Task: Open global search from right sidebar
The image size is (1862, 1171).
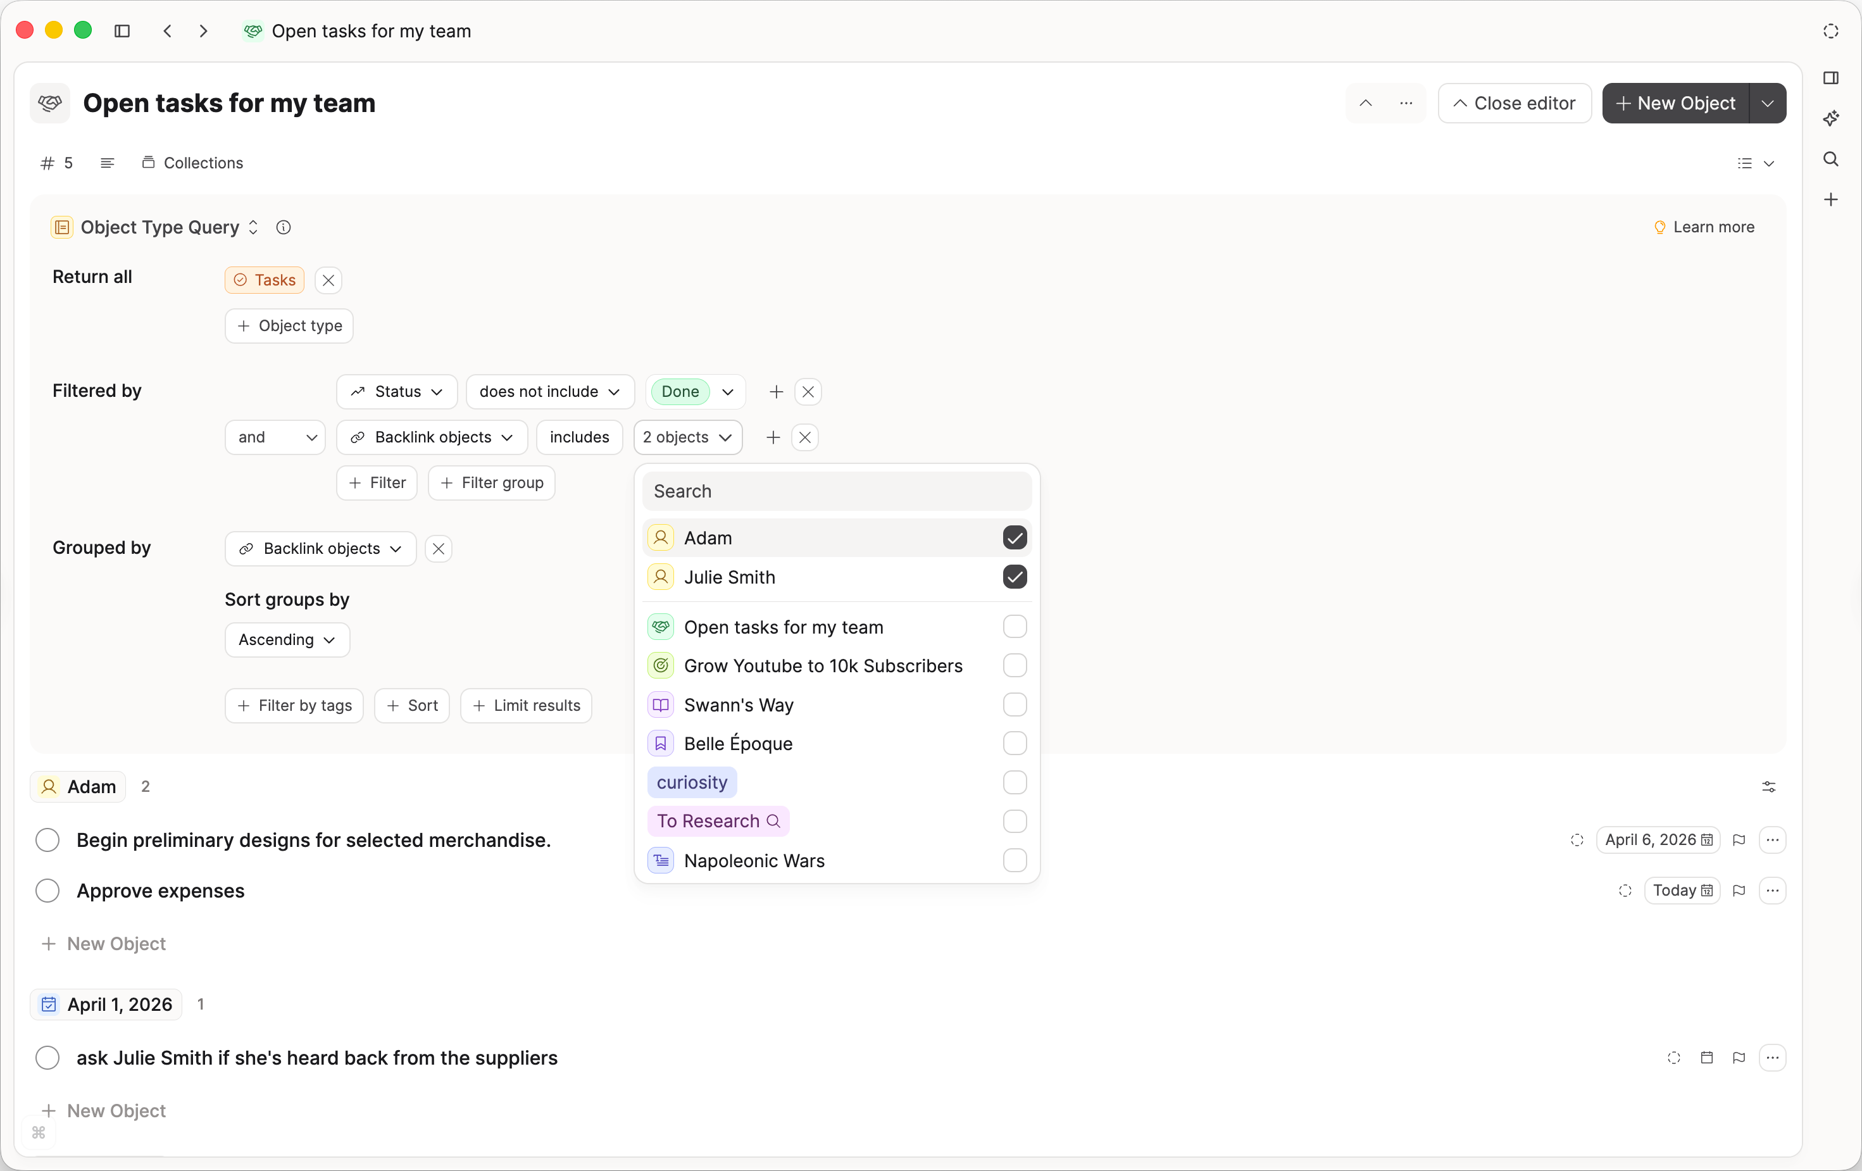Action: coord(1831,158)
